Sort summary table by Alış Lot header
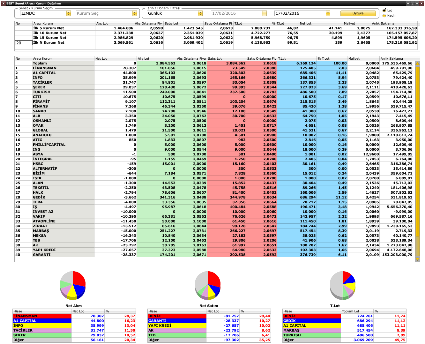 tap(114, 23)
